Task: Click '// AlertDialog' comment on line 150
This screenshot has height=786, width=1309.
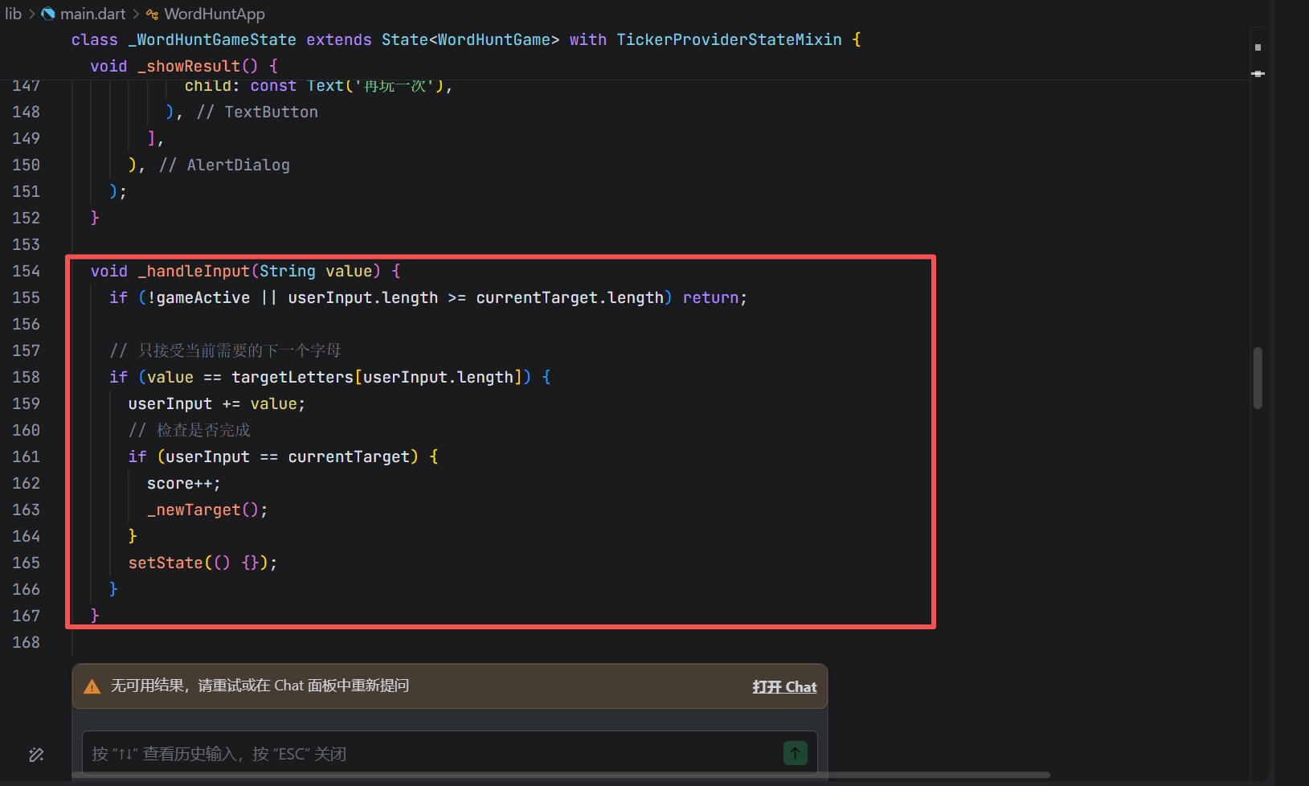Action: click(224, 165)
